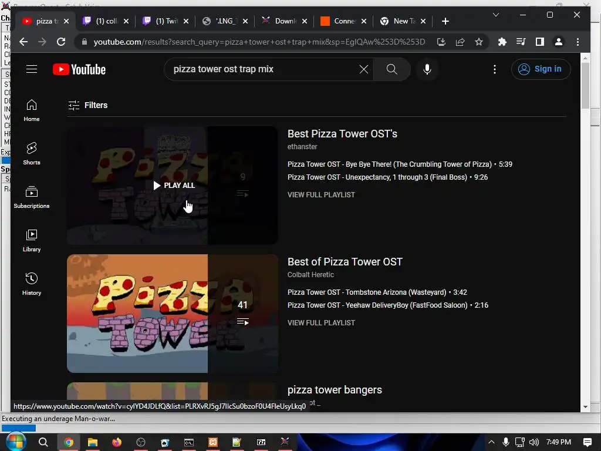Screen dimensions: 601x451
Task: Open the Extensions puzzle icon
Action: point(502,42)
